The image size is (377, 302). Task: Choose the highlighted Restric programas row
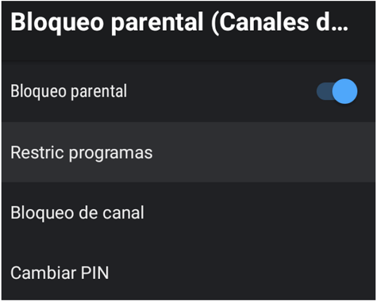coord(188,152)
